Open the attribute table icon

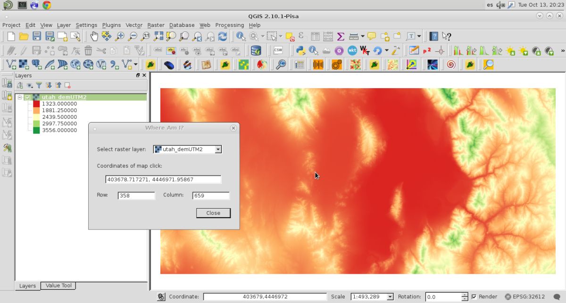pyautogui.click(x=315, y=36)
